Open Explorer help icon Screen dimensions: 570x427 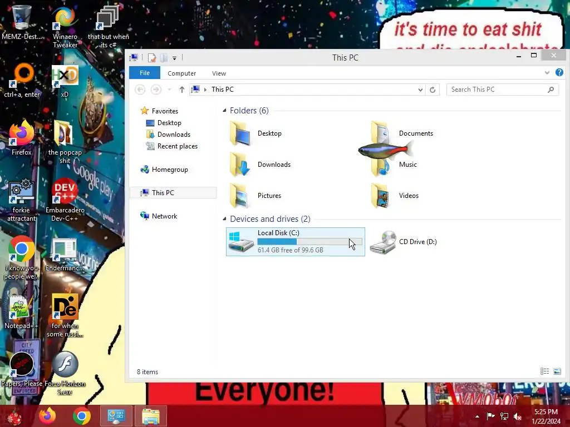[559, 73]
